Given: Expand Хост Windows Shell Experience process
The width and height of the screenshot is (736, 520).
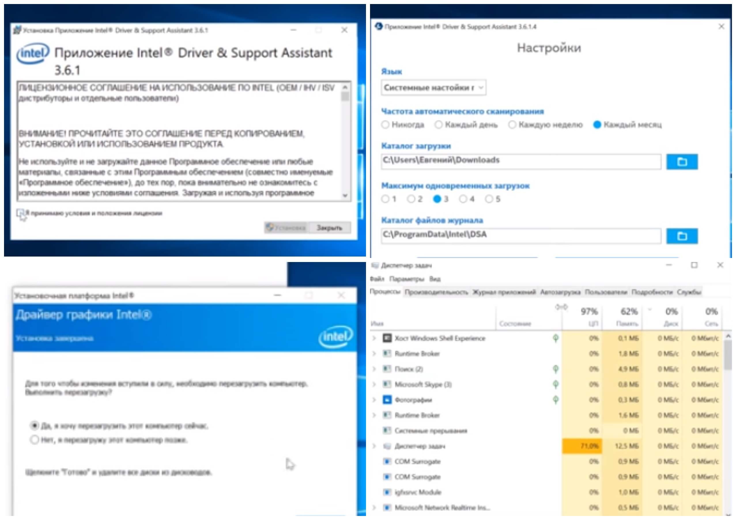Looking at the screenshot, I should (374, 338).
